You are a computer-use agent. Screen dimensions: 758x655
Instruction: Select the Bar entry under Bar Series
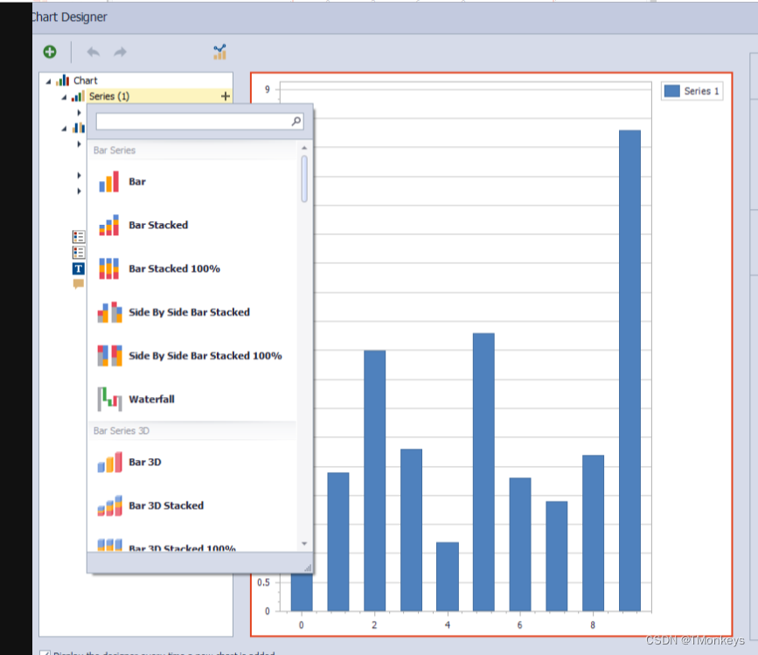[136, 181]
